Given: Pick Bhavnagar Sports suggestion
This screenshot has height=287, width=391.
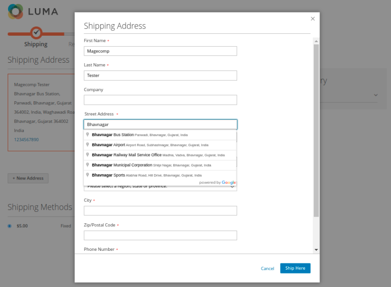Looking at the screenshot, I should point(160,175).
